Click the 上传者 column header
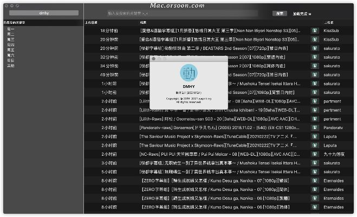Image resolution: width=357 pixels, height=217 pixels. (x=328, y=23)
